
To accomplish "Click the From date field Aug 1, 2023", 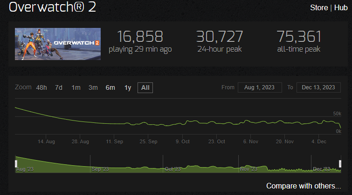I will tap(260, 87).
